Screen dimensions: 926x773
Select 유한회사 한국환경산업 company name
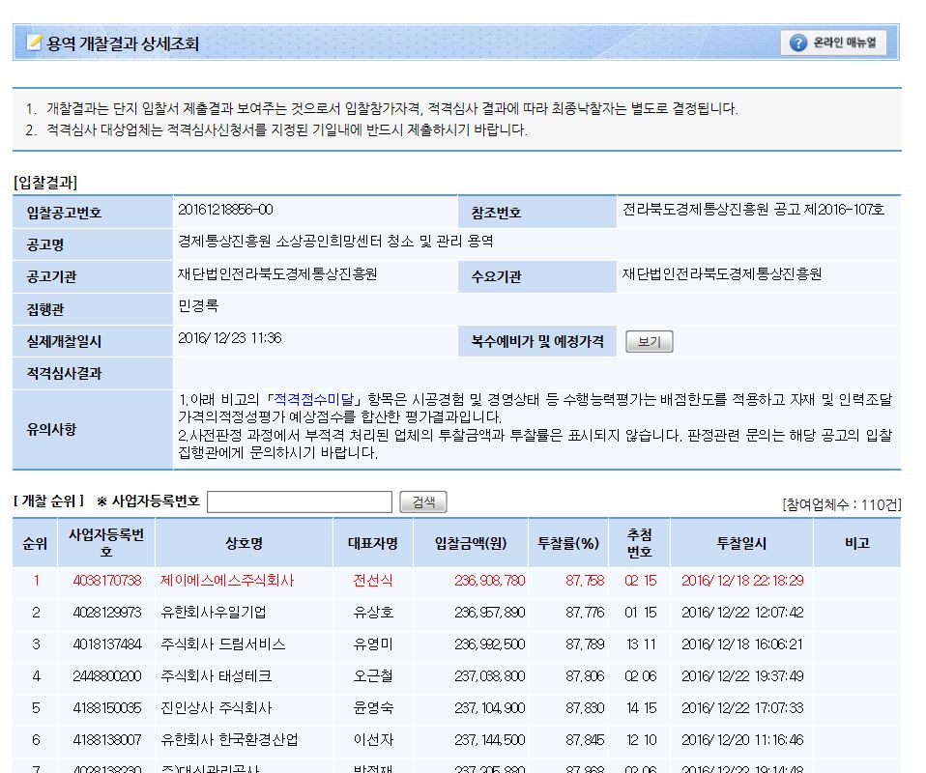(230, 740)
